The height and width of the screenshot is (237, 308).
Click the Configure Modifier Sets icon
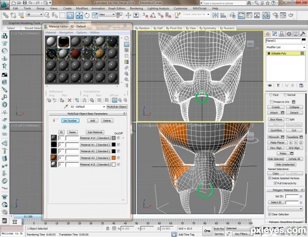pos(301,85)
